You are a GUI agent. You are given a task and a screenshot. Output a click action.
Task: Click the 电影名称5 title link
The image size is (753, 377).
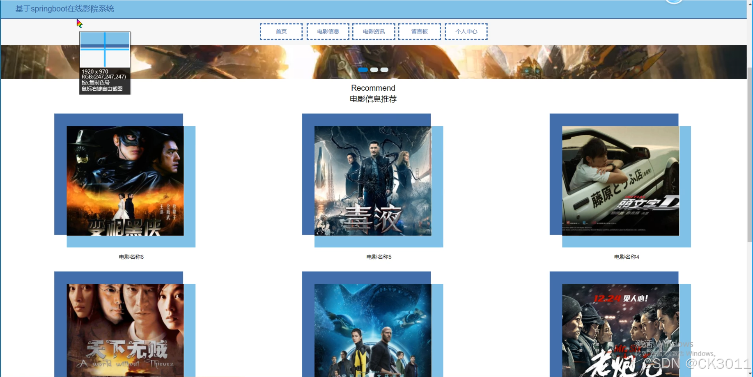379,257
